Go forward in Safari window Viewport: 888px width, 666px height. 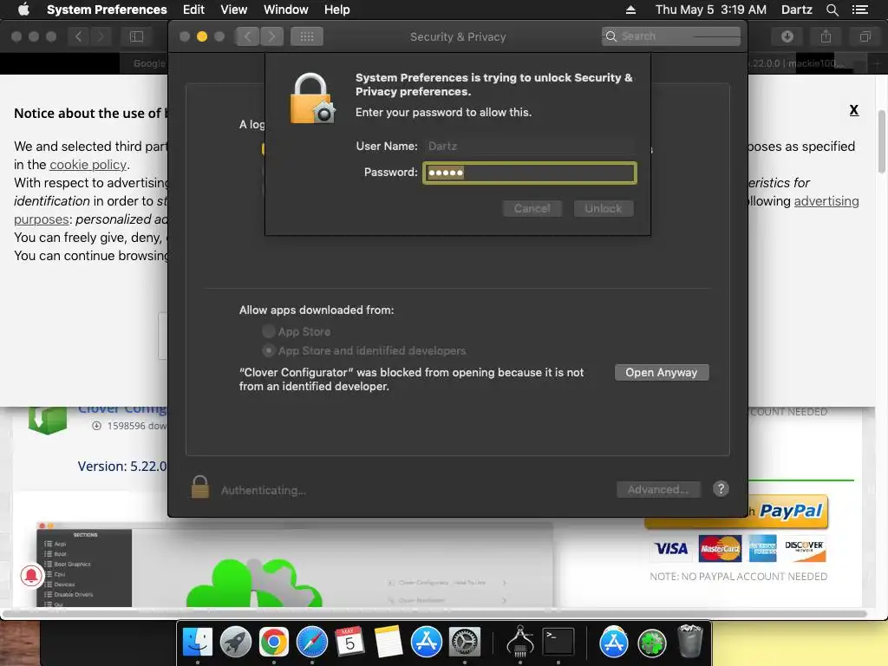coord(101,36)
